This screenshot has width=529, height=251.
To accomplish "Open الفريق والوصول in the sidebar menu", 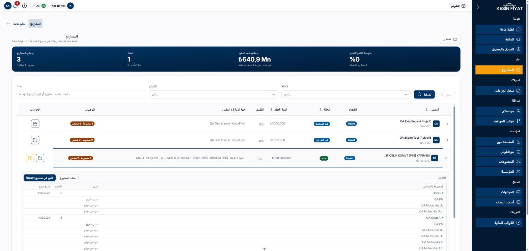I will [x=499, y=49].
